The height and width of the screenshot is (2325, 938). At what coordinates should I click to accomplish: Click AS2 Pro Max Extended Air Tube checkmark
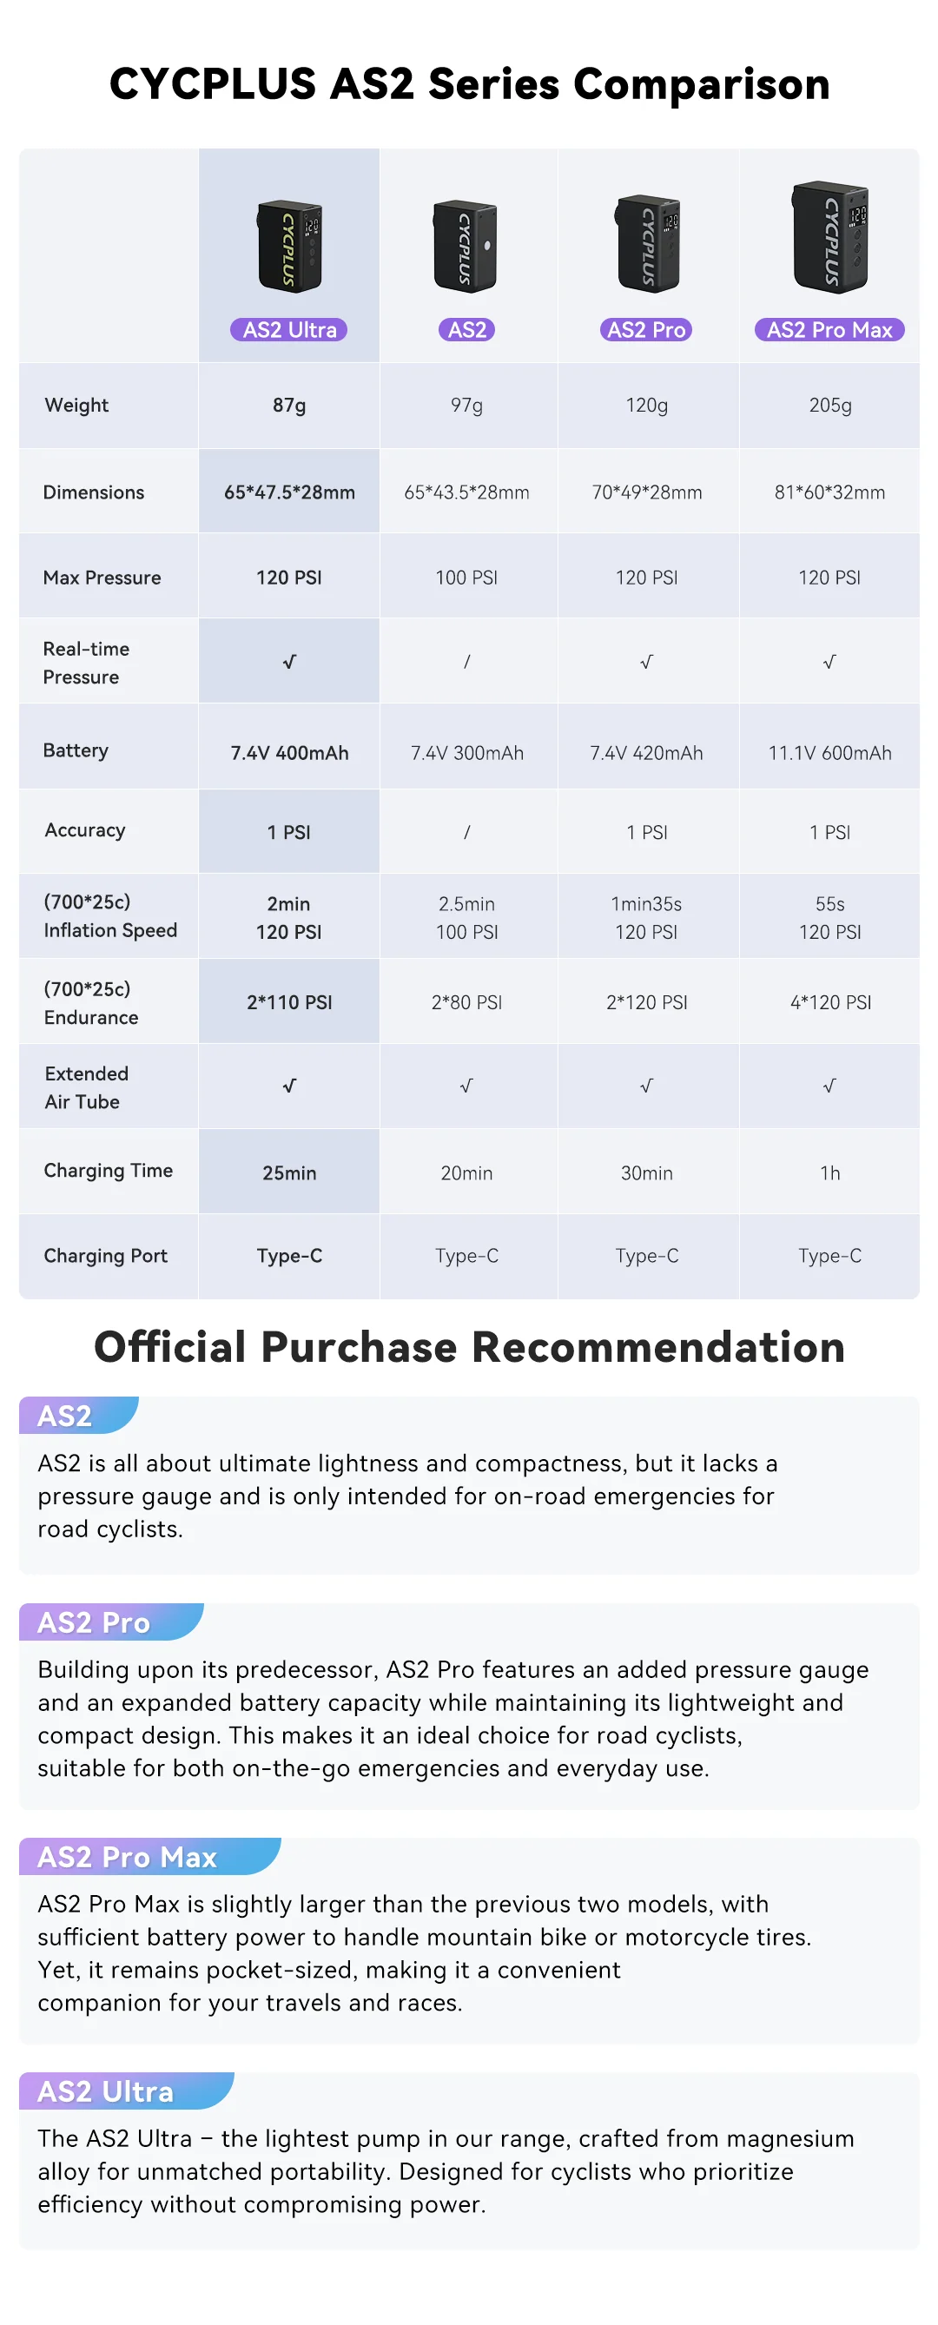pos(829,1087)
